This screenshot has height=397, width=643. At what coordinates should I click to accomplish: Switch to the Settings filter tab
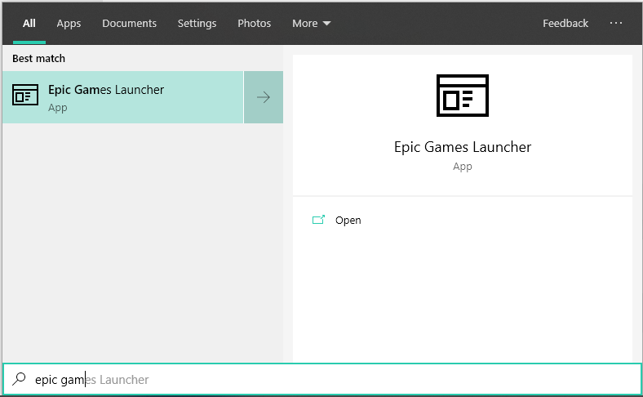click(197, 24)
